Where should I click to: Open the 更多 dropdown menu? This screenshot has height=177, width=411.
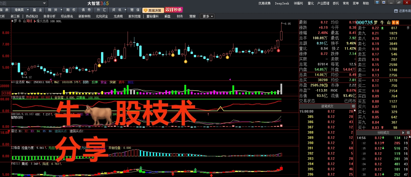tap(208, 16)
